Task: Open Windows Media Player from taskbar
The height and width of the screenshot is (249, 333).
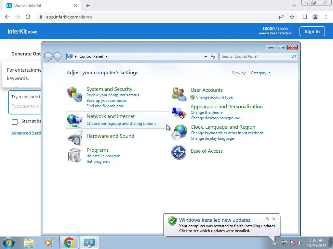Action: click(49, 243)
